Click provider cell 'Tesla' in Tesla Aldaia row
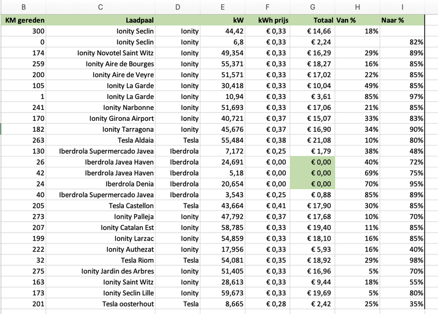The width and height of the screenshot is (438, 314). 177,140
